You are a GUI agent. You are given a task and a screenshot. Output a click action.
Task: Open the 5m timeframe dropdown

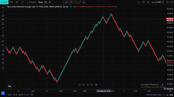pyautogui.click(x=17, y=2)
